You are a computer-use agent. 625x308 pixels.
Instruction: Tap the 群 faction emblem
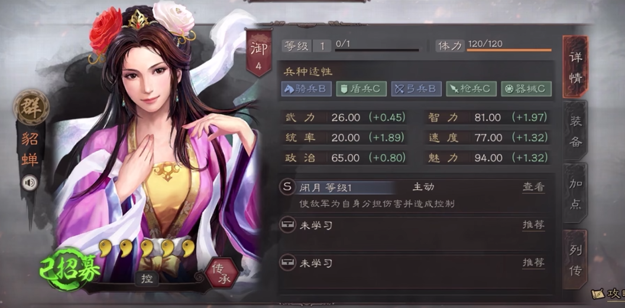tap(31, 107)
